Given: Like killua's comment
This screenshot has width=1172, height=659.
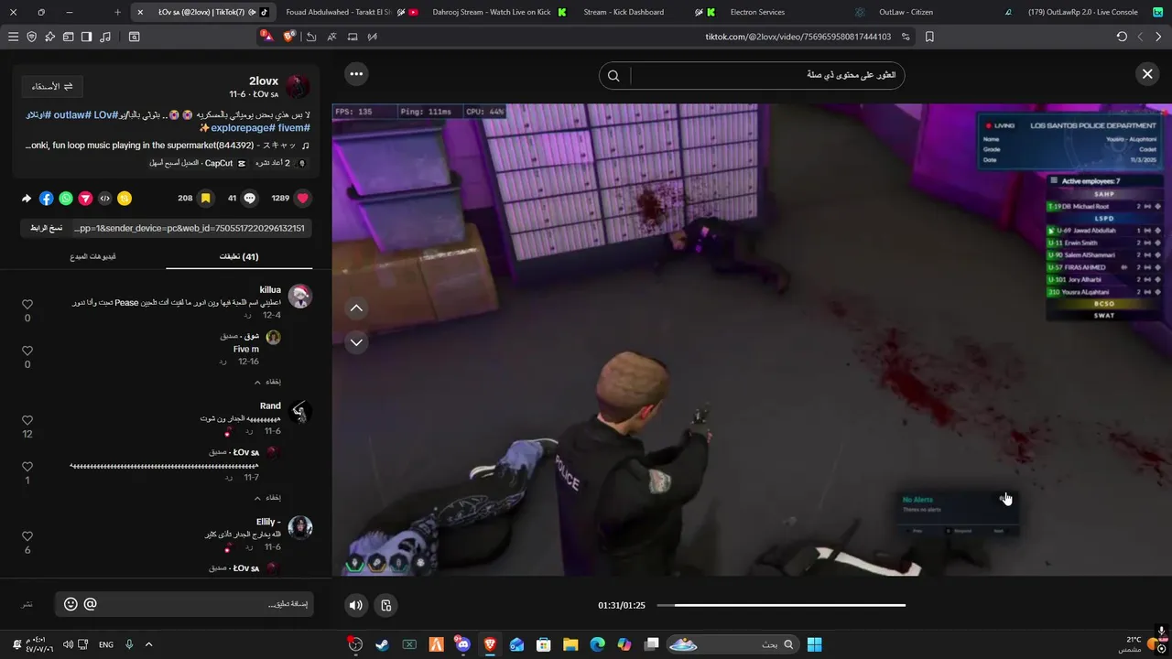Looking at the screenshot, I should tap(27, 305).
